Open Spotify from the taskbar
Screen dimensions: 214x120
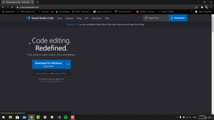point(66,117)
